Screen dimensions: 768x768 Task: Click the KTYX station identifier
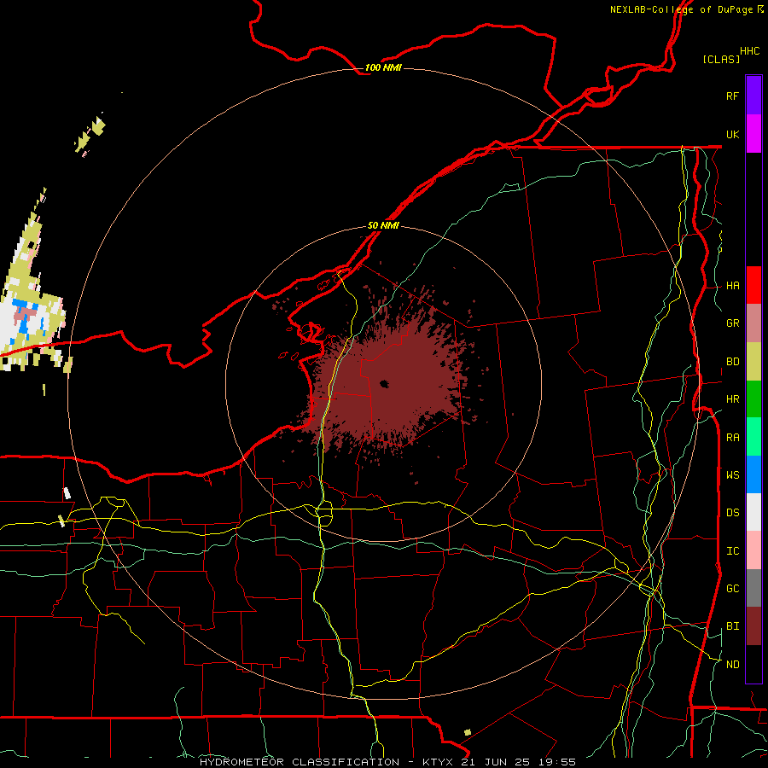tap(439, 762)
